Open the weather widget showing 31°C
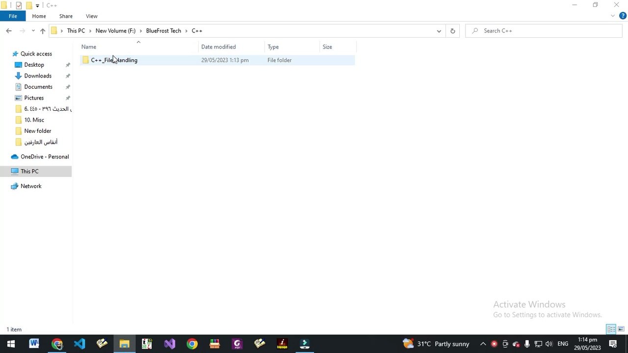The image size is (628, 353). (436, 344)
